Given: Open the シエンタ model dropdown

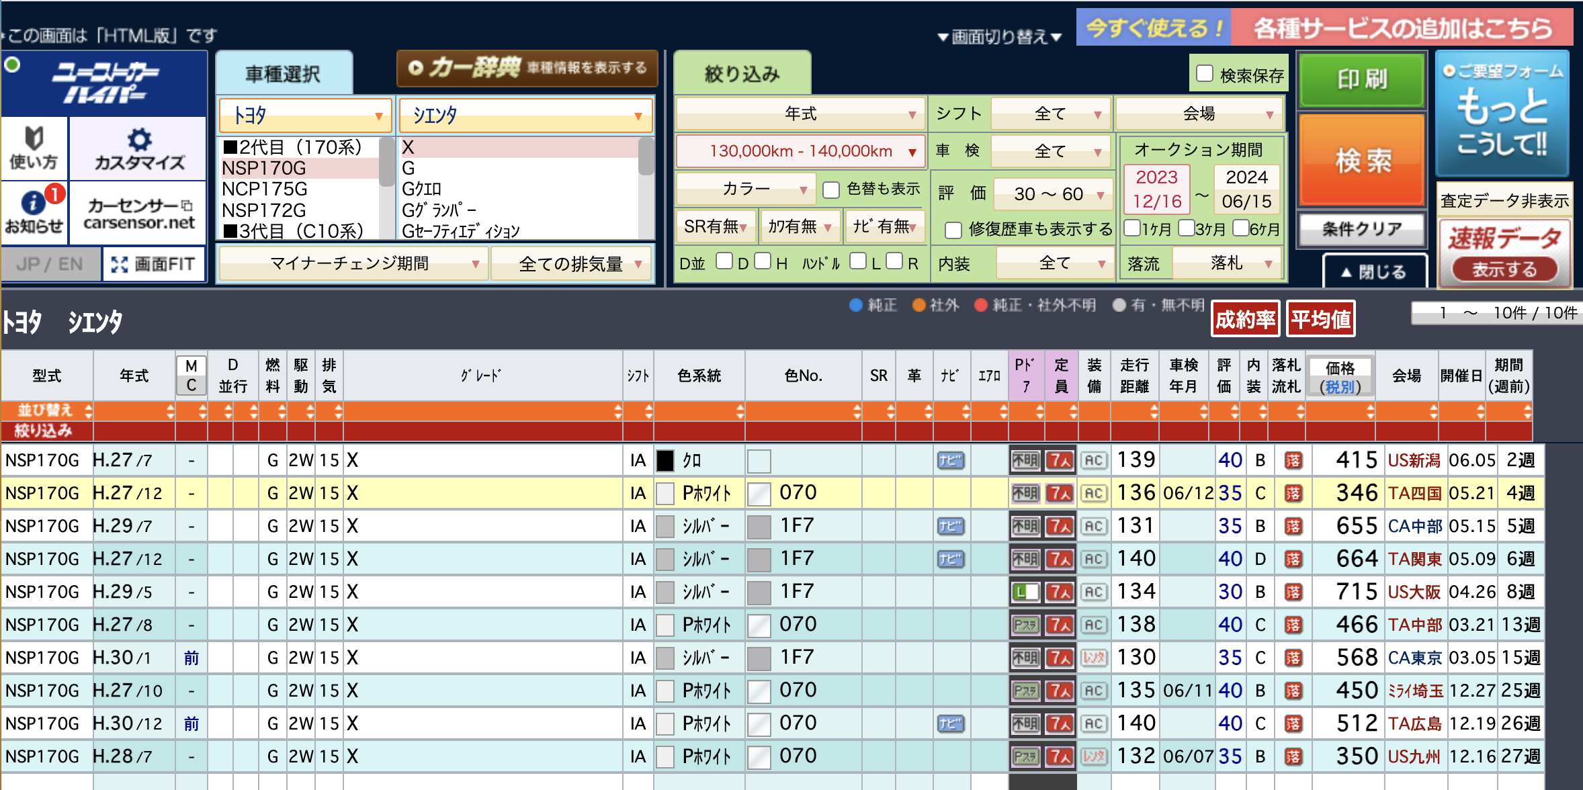Looking at the screenshot, I should (x=525, y=116).
